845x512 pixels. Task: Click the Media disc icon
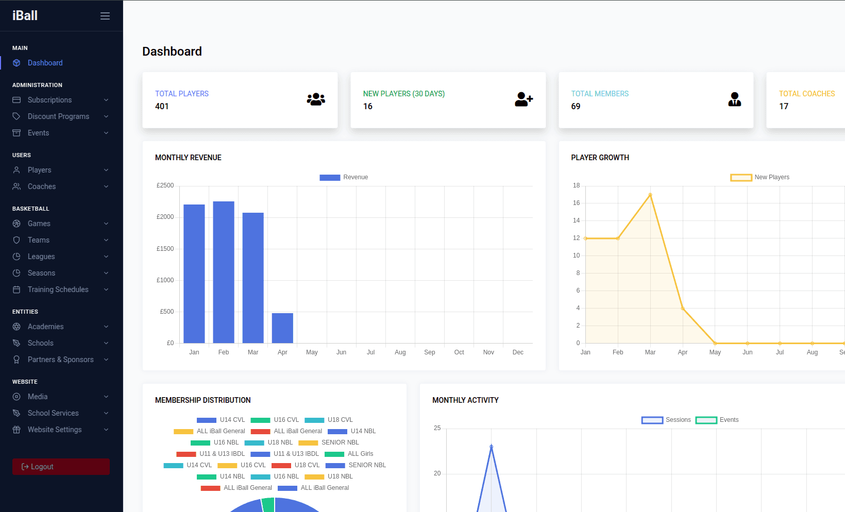point(16,397)
